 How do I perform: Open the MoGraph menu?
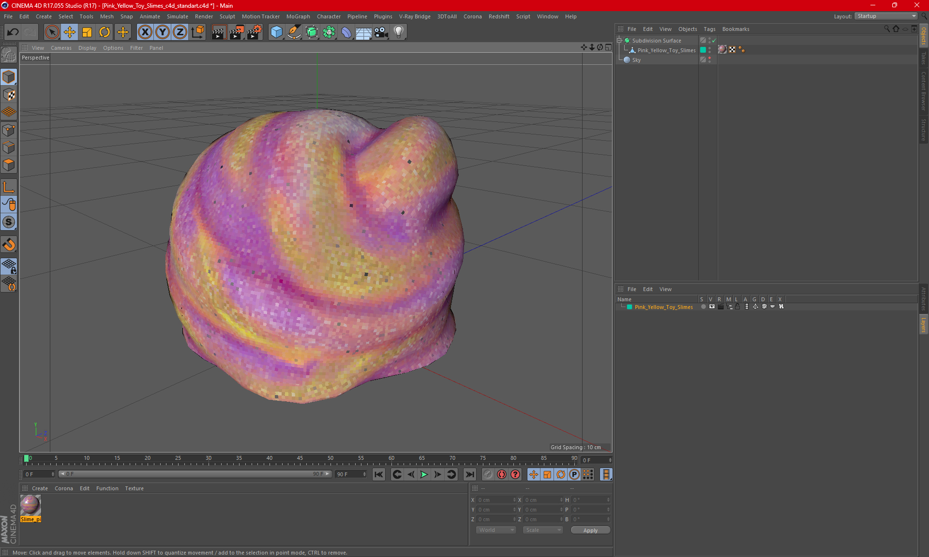click(298, 16)
